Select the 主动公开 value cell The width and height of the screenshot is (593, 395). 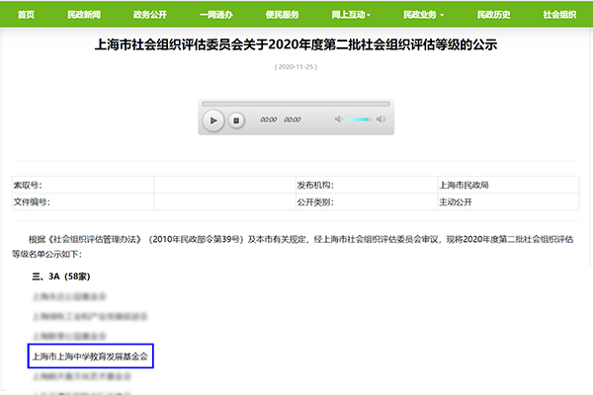click(508, 201)
